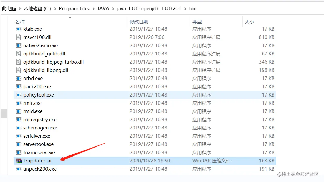Navigate to 此电脑 in the address bar
The width and height of the screenshot is (324, 182).
[9, 9]
